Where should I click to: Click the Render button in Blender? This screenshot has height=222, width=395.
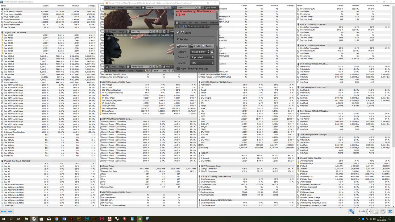pos(182,46)
